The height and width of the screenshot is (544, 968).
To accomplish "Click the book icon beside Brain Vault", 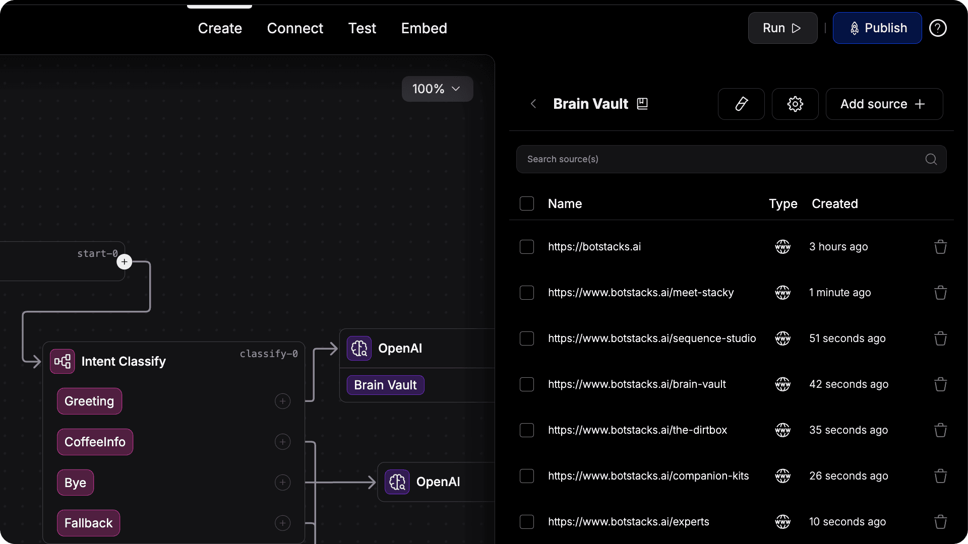I will coord(642,104).
